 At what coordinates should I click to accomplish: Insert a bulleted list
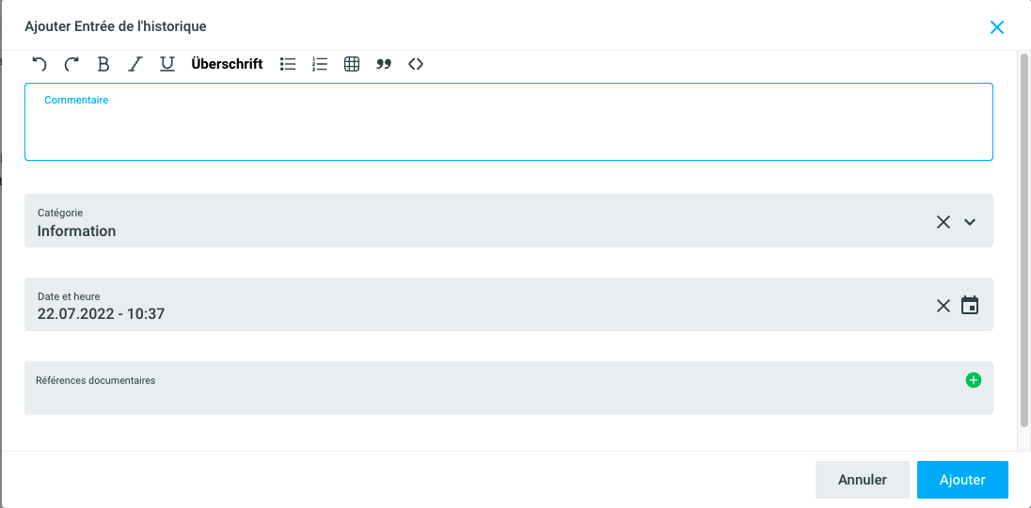(x=288, y=64)
